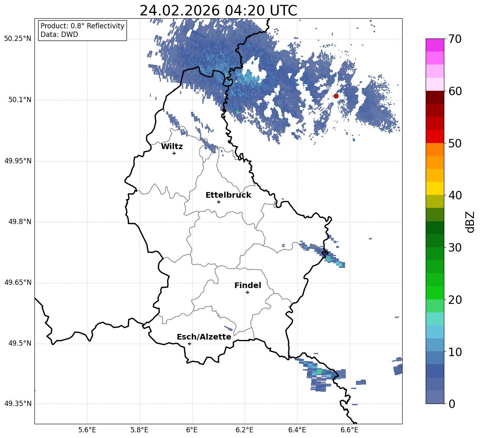The height and width of the screenshot is (438, 480).
Task: Click the latitude label 50.1°N
Action: (x=20, y=100)
